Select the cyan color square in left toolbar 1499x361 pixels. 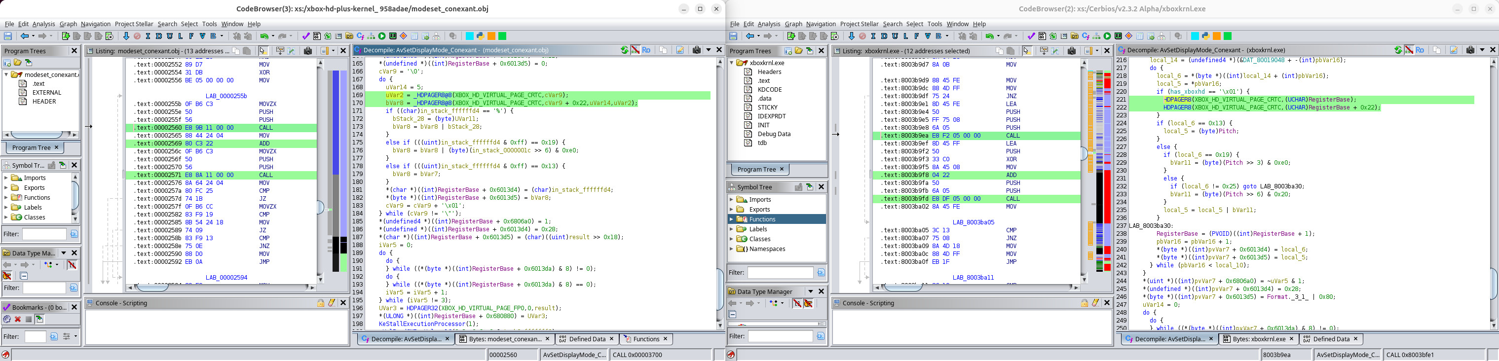pos(469,36)
